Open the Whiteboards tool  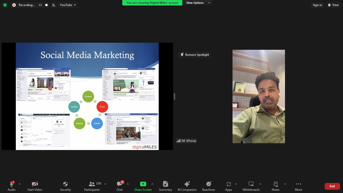251,186
